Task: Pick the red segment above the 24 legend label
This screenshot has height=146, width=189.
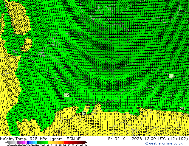Action: point(65,142)
